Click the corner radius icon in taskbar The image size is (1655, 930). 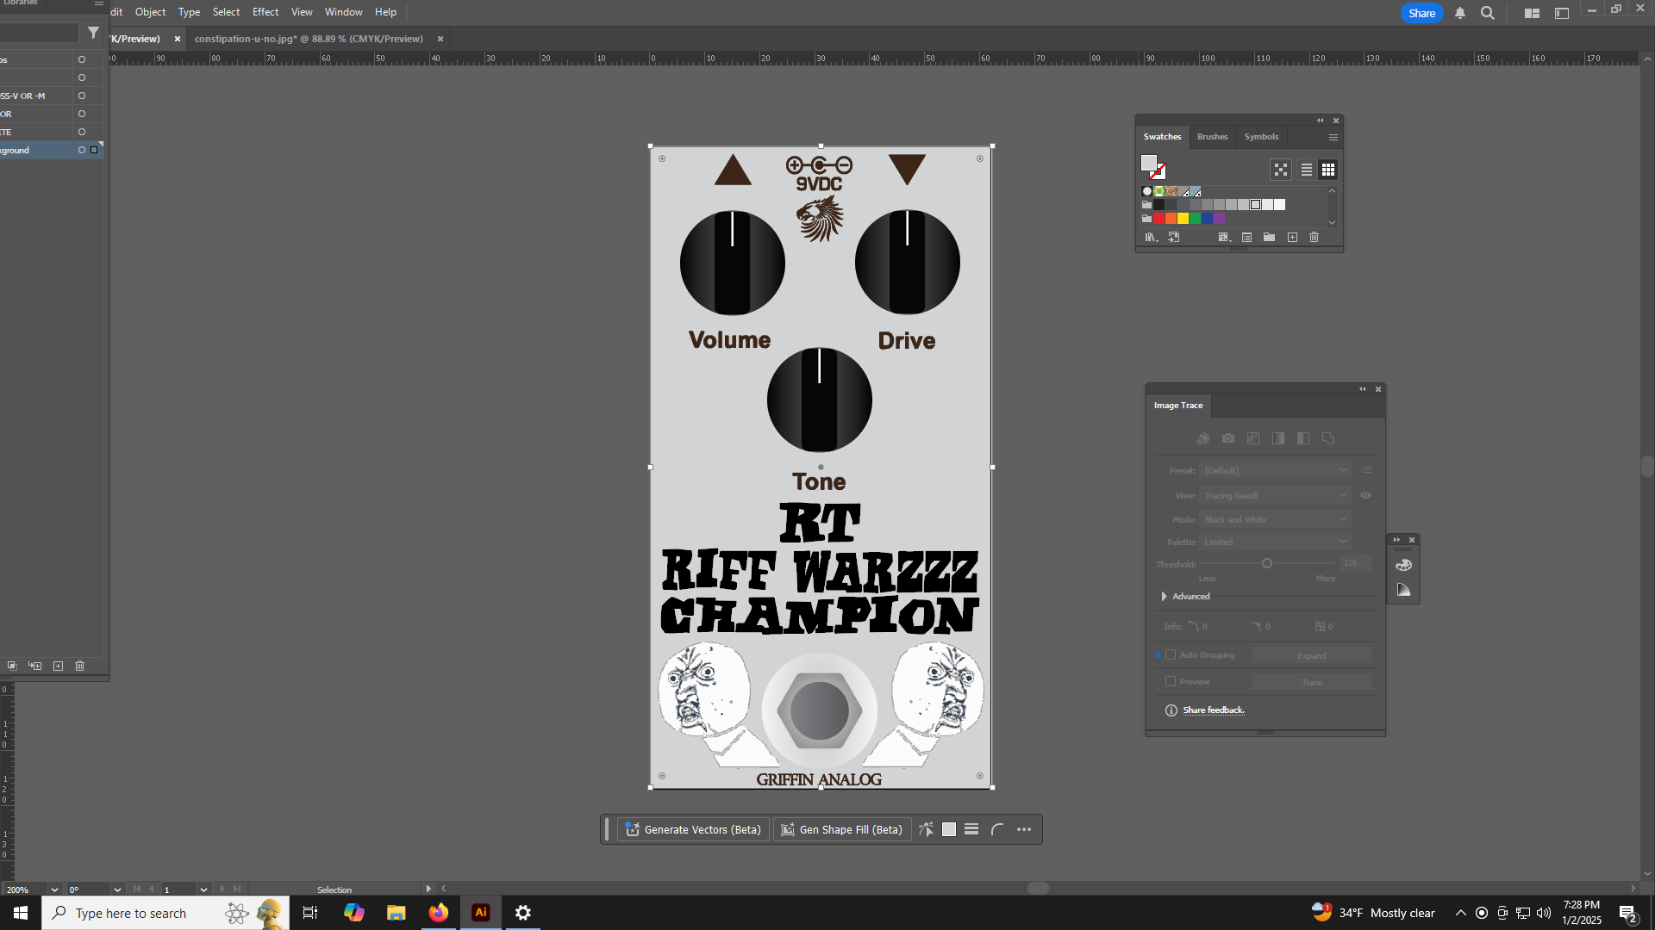click(x=997, y=830)
